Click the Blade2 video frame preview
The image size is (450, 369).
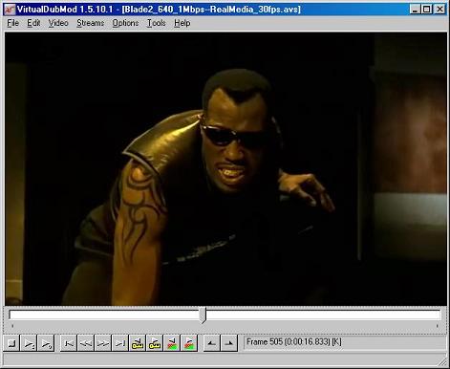[x=225, y=169]
